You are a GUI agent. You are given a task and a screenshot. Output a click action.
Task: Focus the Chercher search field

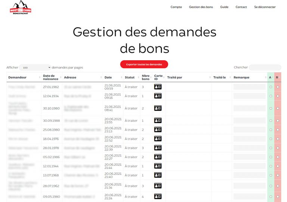(x=265, y=67)
